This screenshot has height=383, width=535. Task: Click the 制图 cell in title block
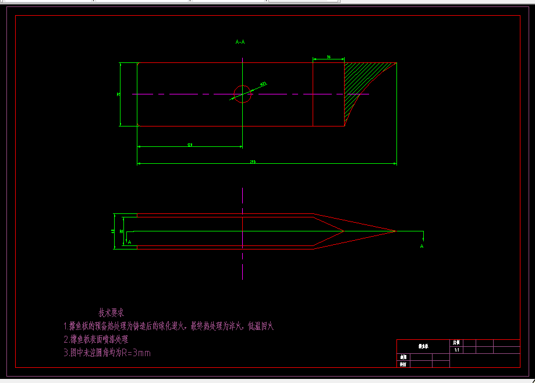point(403,357)
